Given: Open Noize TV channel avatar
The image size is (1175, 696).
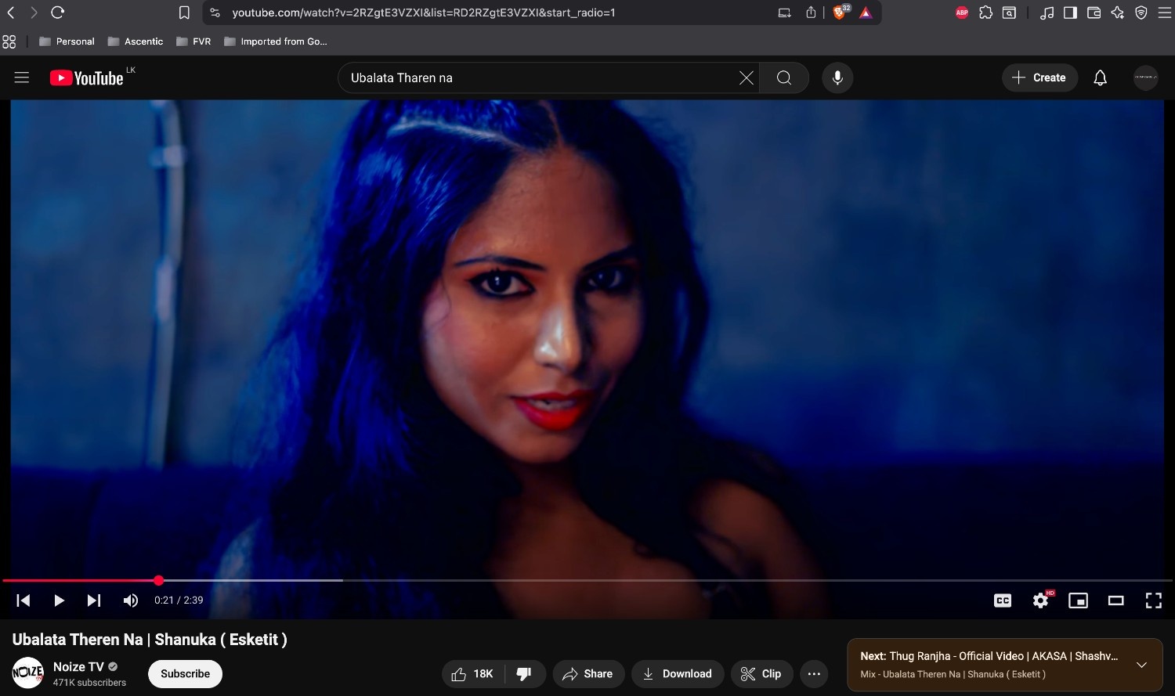Looking at the screenshot, I should coord(28,673).
